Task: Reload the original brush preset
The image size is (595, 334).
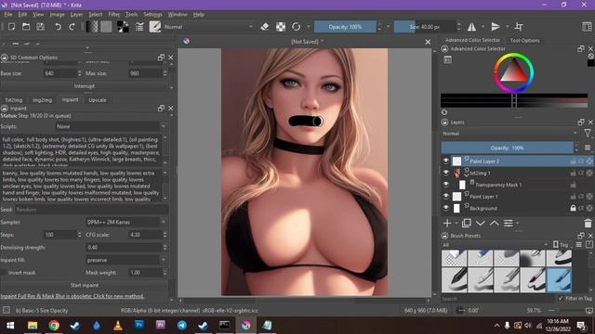Action: (x=296, y=27)
